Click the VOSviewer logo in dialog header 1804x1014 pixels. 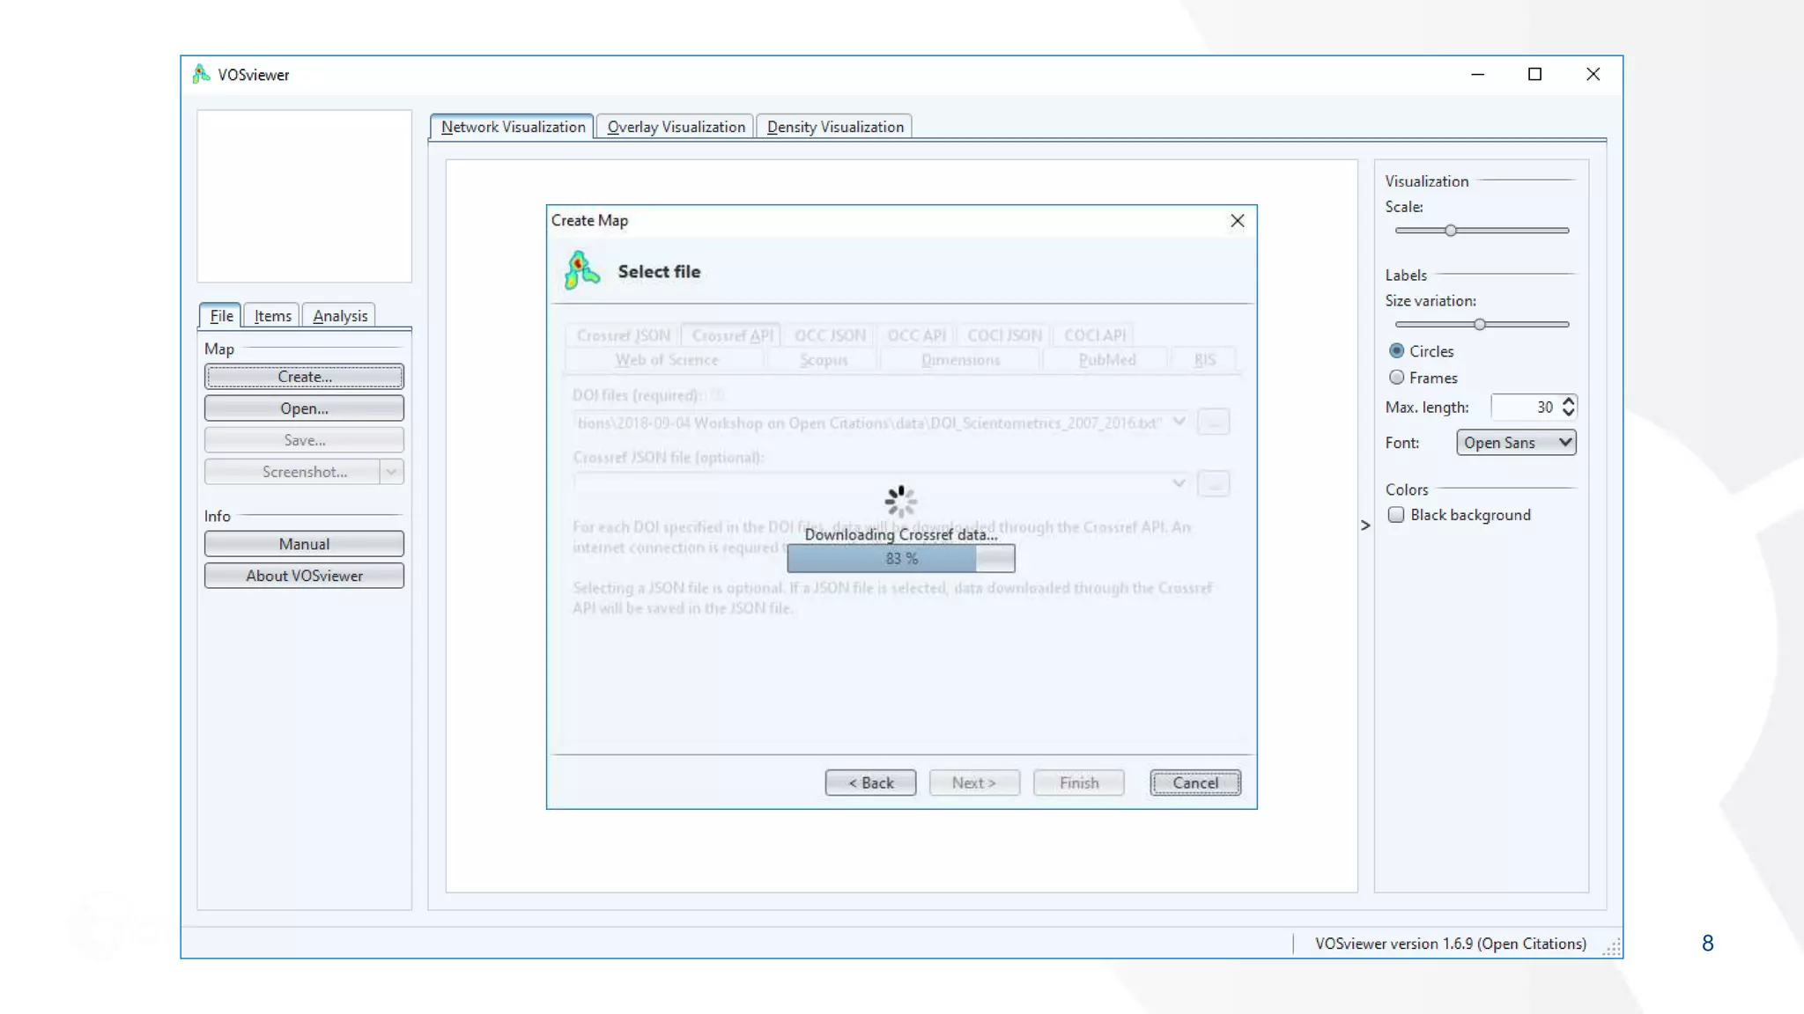point(581,271)
